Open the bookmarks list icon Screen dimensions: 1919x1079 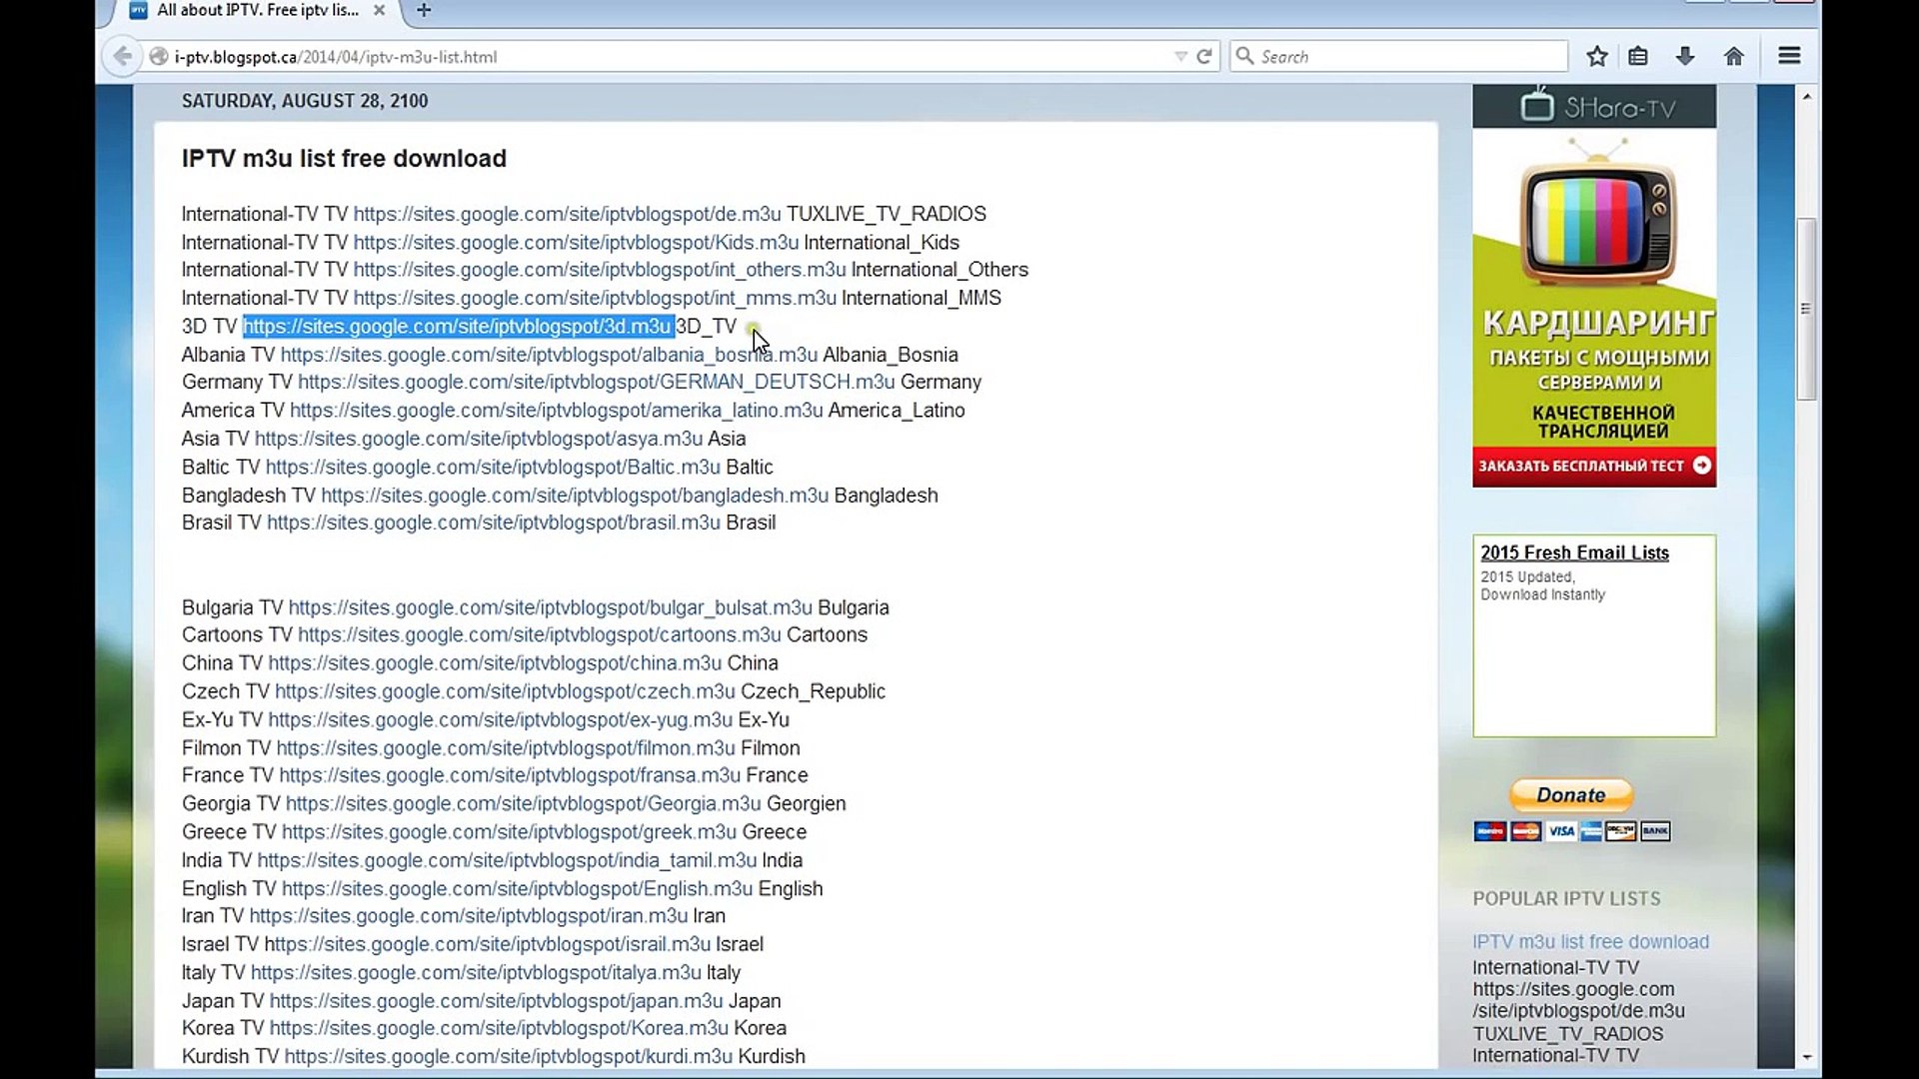[x=1638, y=56]
